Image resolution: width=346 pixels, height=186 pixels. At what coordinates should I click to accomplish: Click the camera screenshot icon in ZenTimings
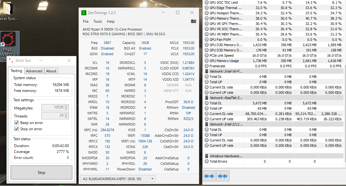click(x=193, y=21)
